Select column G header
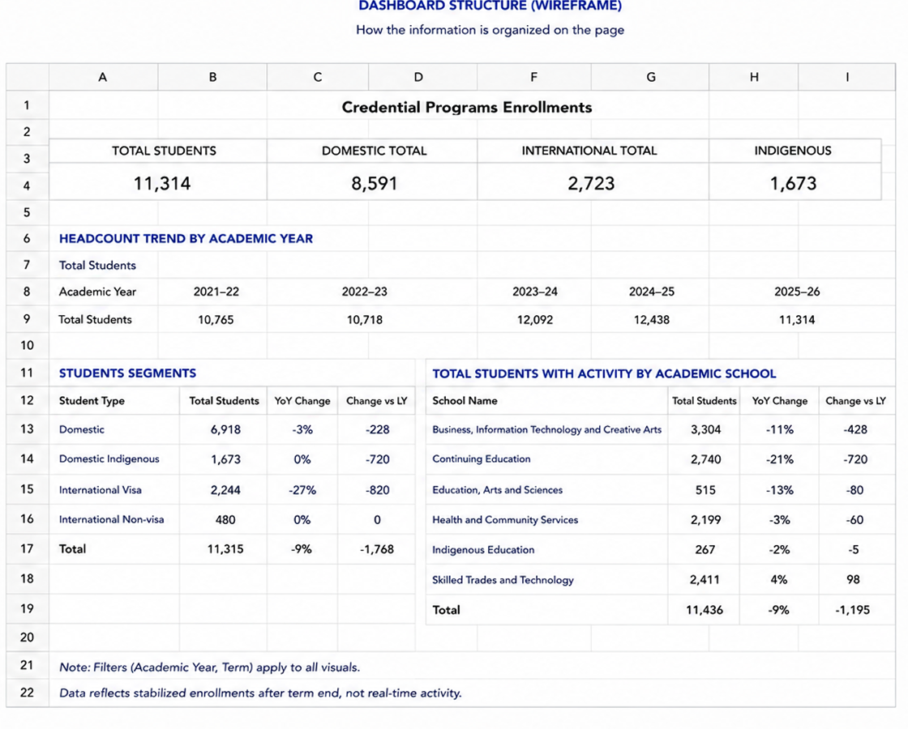Viewport: 908px width, 729px height. [x=650, y=77]
